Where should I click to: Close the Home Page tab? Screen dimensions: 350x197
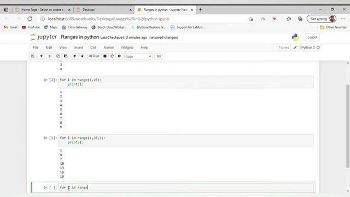coord(69,10)
